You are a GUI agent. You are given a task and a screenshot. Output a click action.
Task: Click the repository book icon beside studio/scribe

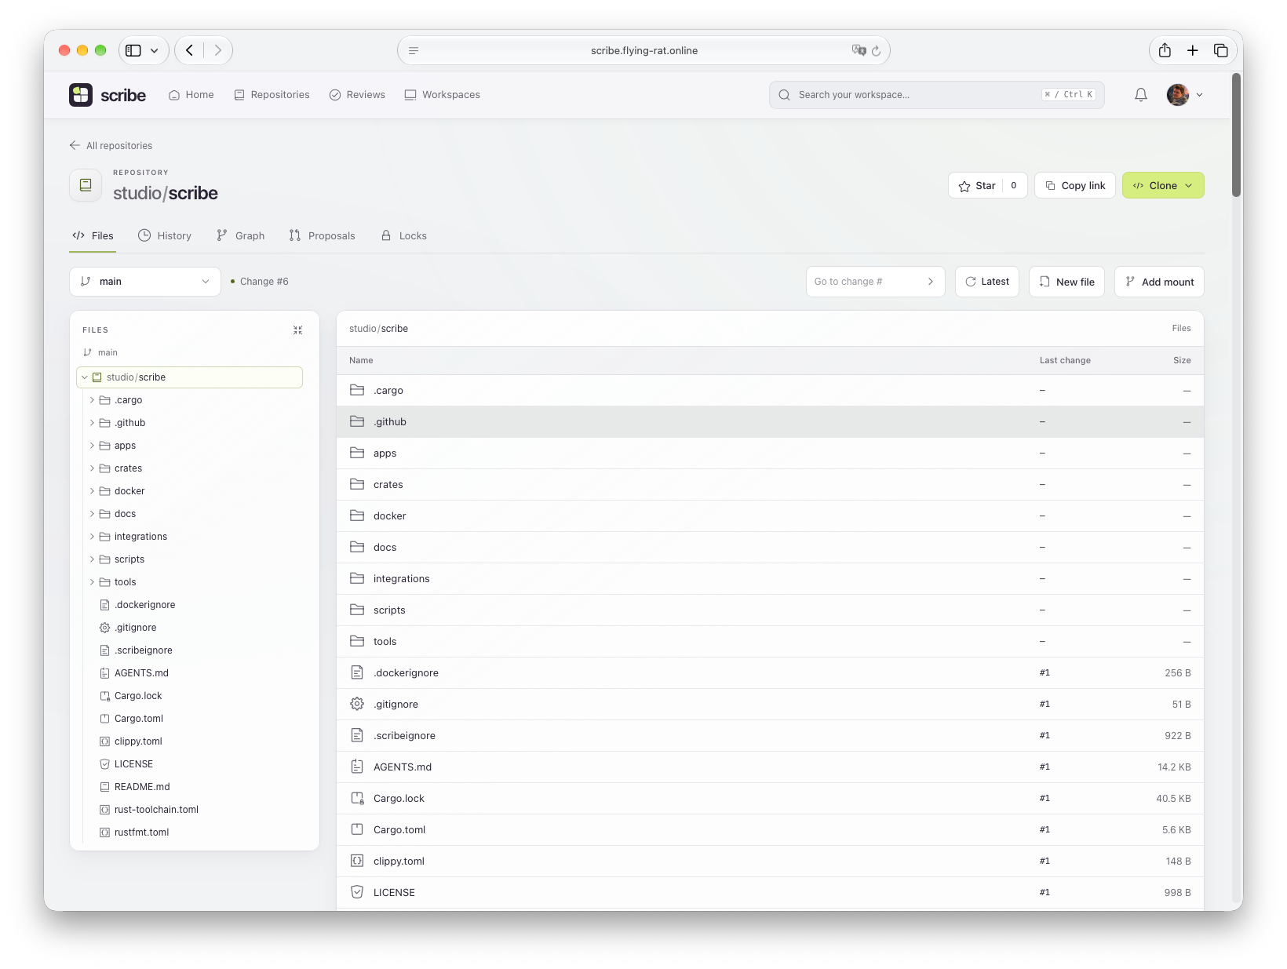[86, 185]
